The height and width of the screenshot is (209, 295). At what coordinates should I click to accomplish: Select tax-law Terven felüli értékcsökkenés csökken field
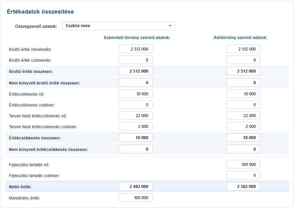tap(243, 127)
